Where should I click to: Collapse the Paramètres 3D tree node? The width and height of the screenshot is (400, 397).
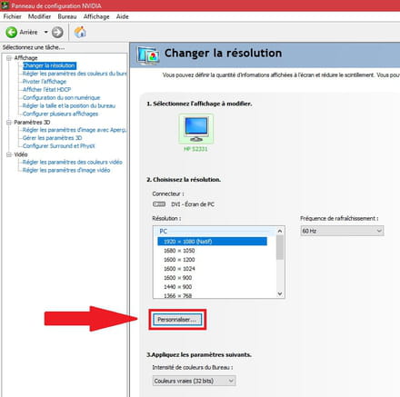pos(9,123)
